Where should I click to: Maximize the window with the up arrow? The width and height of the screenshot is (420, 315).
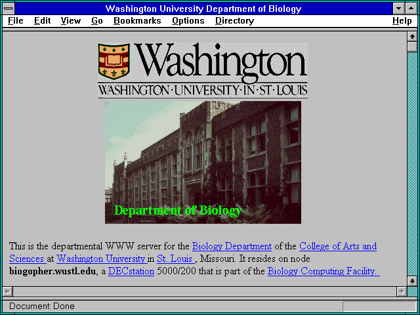pyautogui.click(x=411, y=9)
